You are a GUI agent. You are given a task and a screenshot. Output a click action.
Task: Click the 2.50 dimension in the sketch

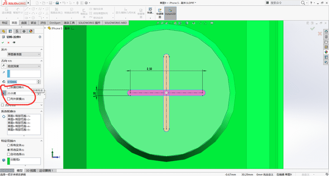pos(149,69)
